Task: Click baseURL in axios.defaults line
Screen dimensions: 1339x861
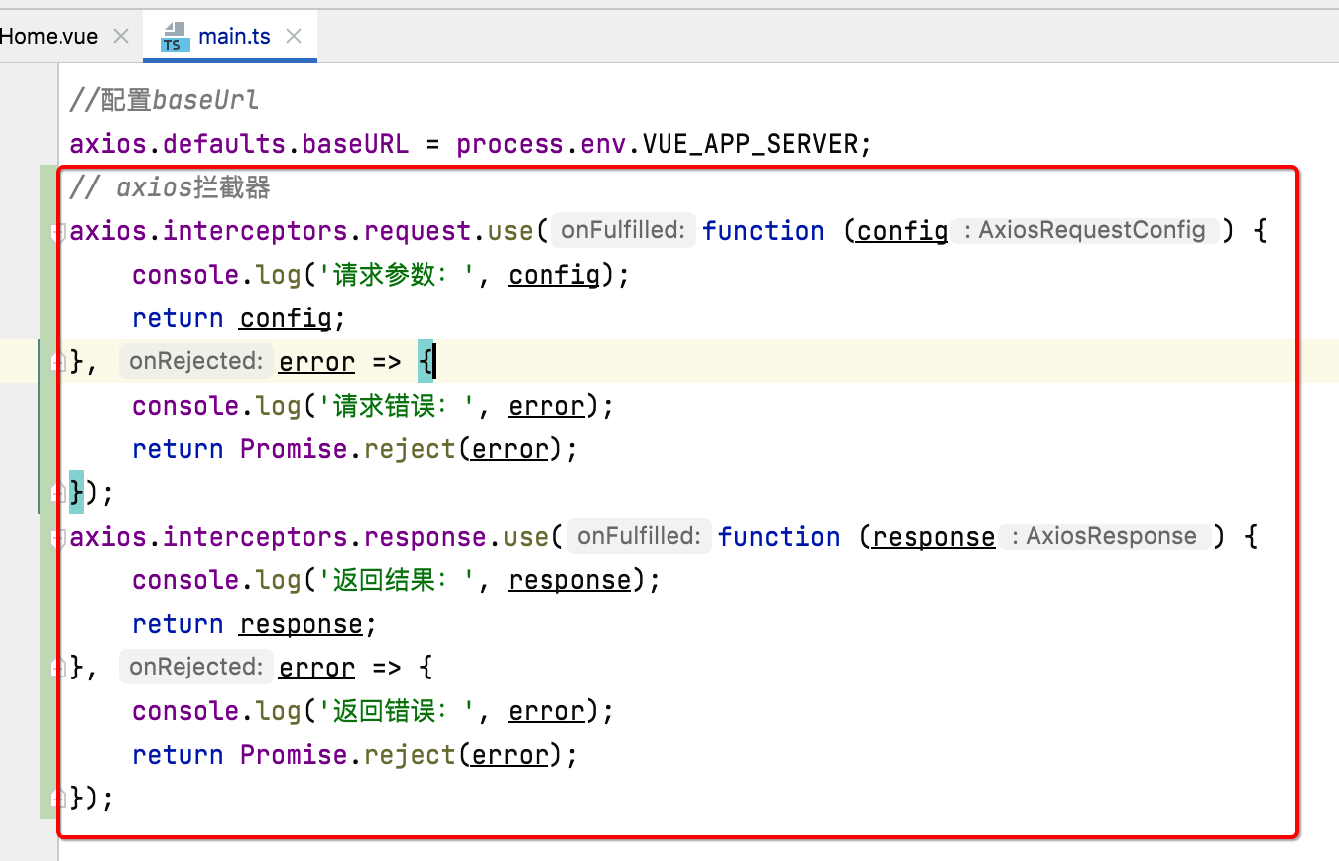Action: (355, 144)
